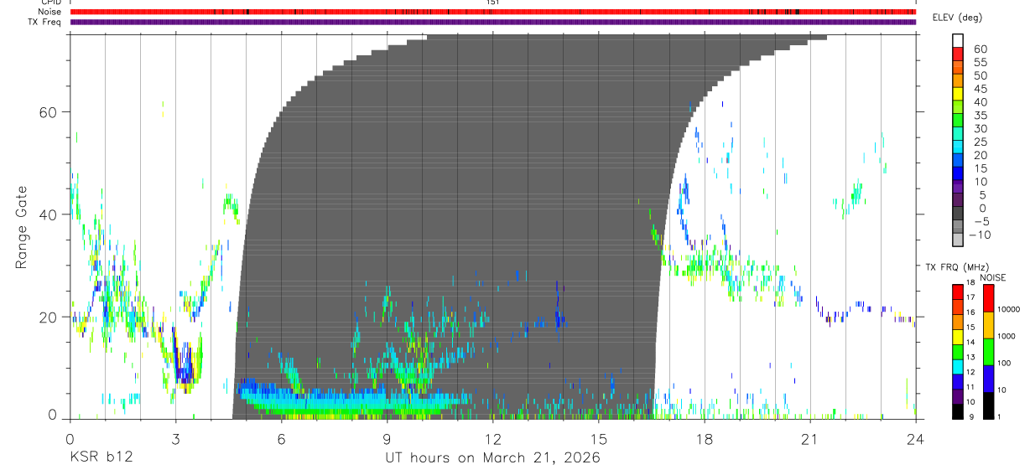This screenshot has height=475, width=1030.
Task: Select the dark gray −5 to 0 elevation swatch
Action: [x=957, y=214]
